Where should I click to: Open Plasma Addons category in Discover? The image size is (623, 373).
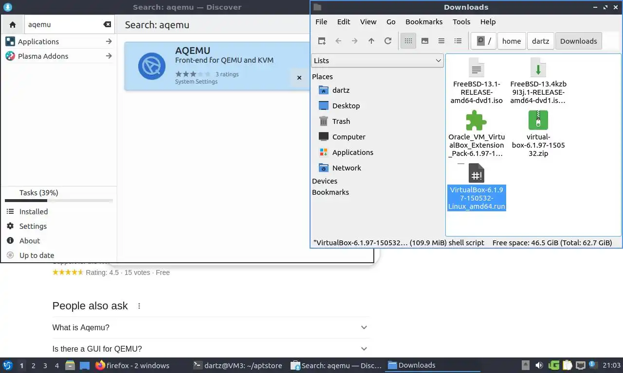(58, 56)
